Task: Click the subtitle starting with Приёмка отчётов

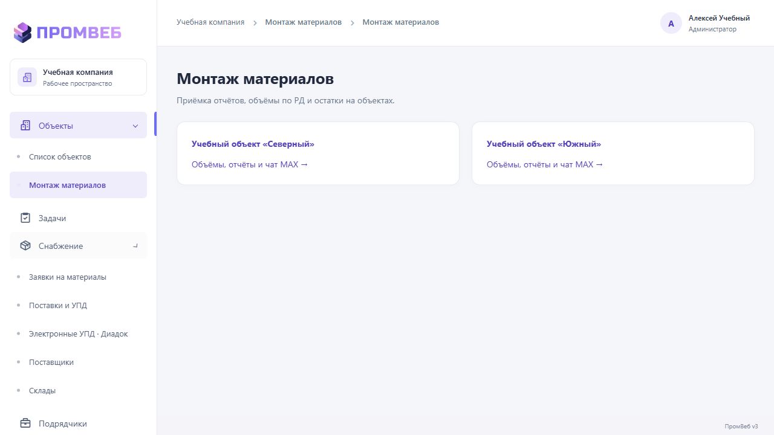Action: point(285,100)
